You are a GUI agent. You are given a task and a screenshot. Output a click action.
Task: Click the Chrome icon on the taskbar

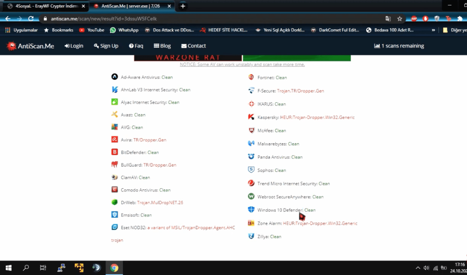click(114, 267)
